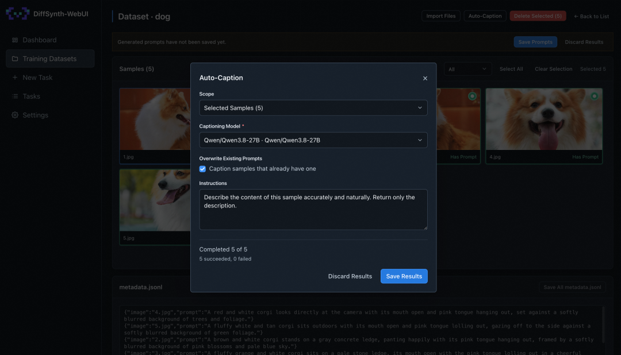Click the metadata.jsonl text editor area
621x355 pixels.
(361, 330)
